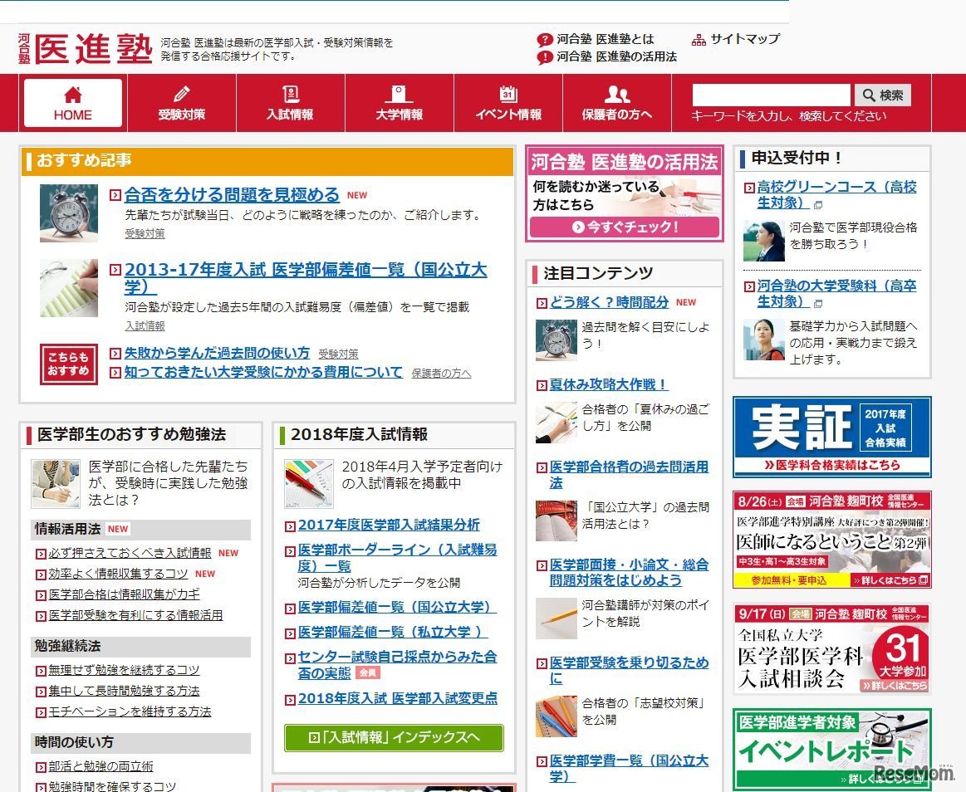Click the 保護者の方へ people icon
This screenshot has width=966, height=792.
coord(616,92)
